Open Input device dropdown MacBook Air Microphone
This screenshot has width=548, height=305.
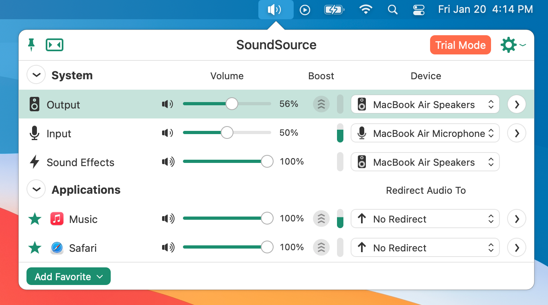425,133
